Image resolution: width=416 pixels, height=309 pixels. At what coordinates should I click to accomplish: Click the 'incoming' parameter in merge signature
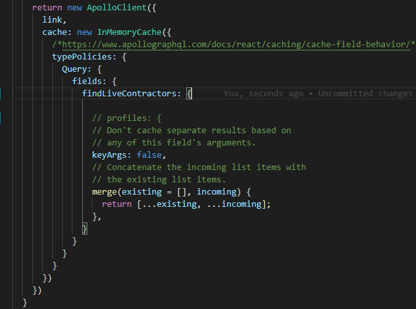point(217,192)
